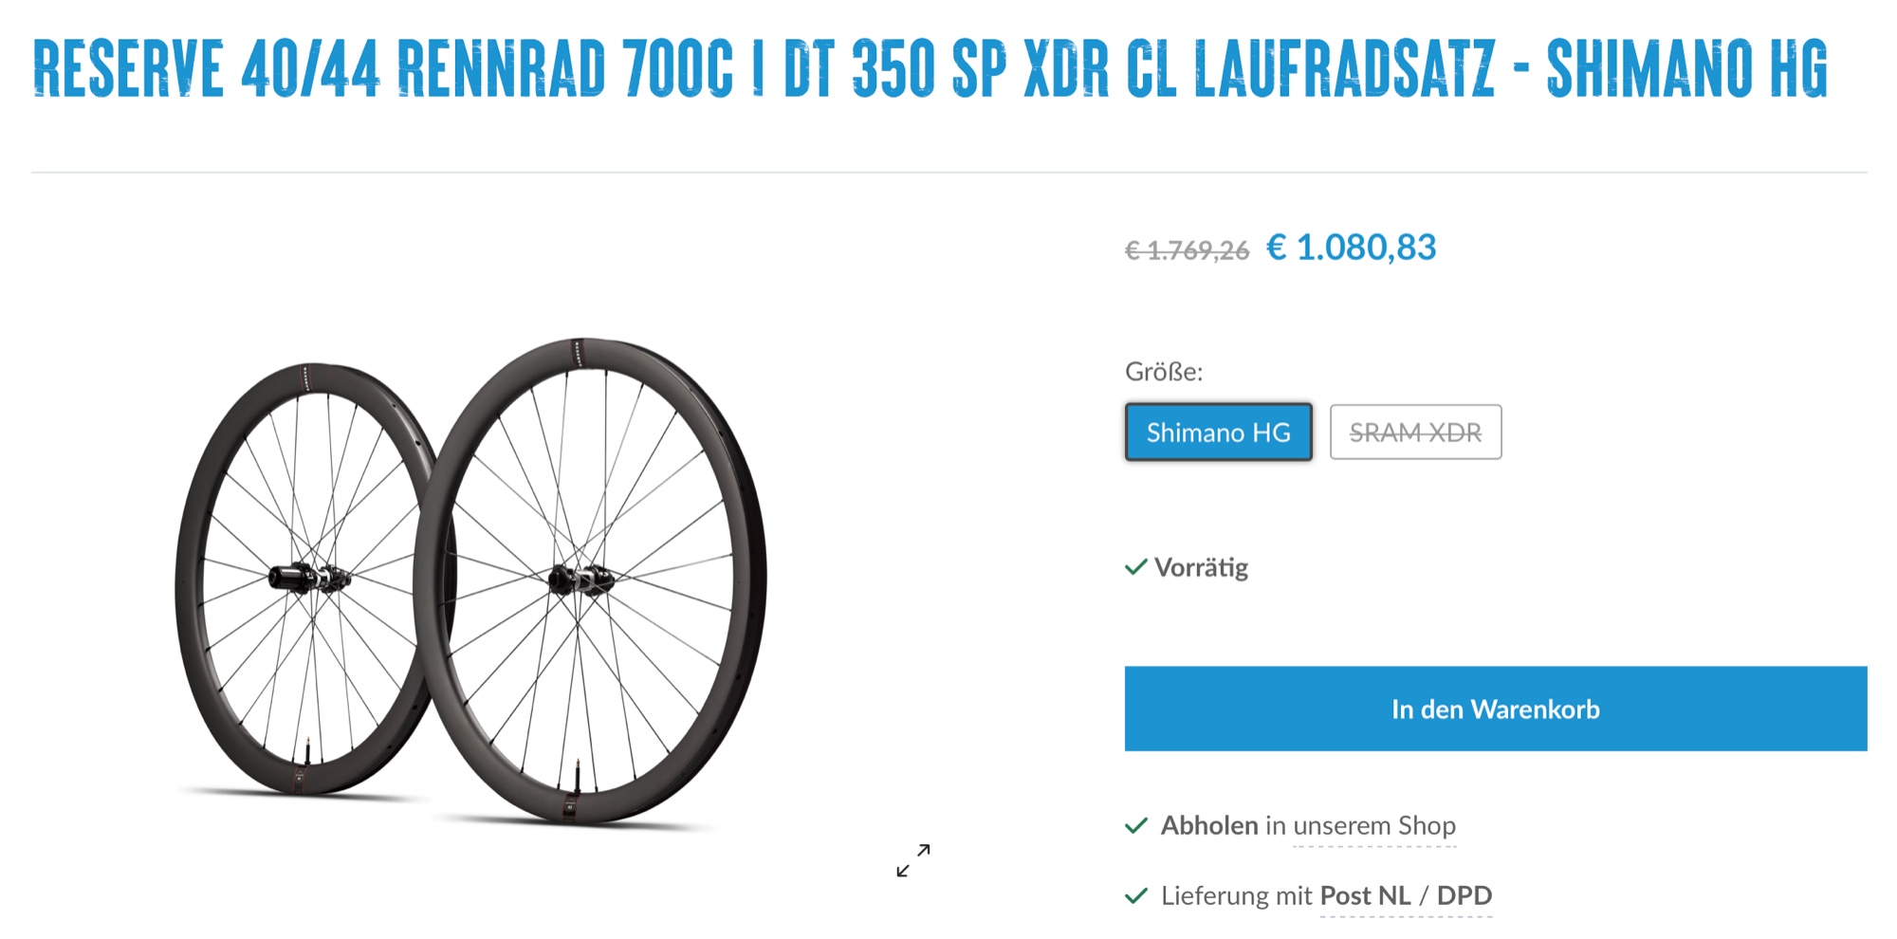Click the Lieferung mit text
1897x939 pixels.
(1236, 895)
